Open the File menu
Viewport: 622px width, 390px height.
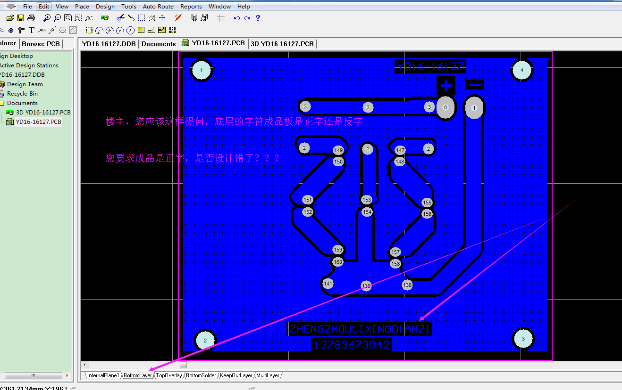tap(27, 6)
